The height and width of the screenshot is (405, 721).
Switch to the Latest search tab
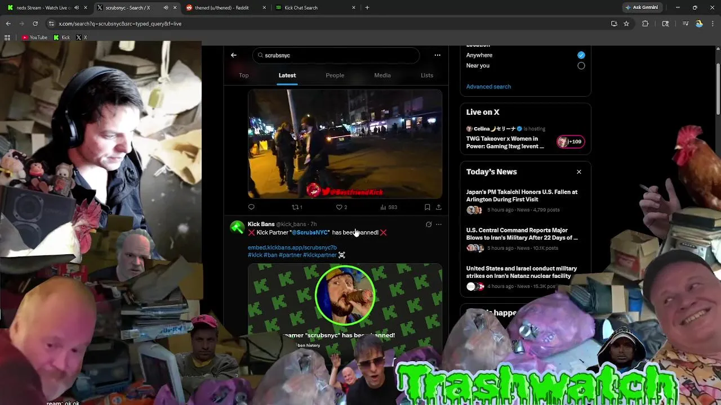pos(287,75)
